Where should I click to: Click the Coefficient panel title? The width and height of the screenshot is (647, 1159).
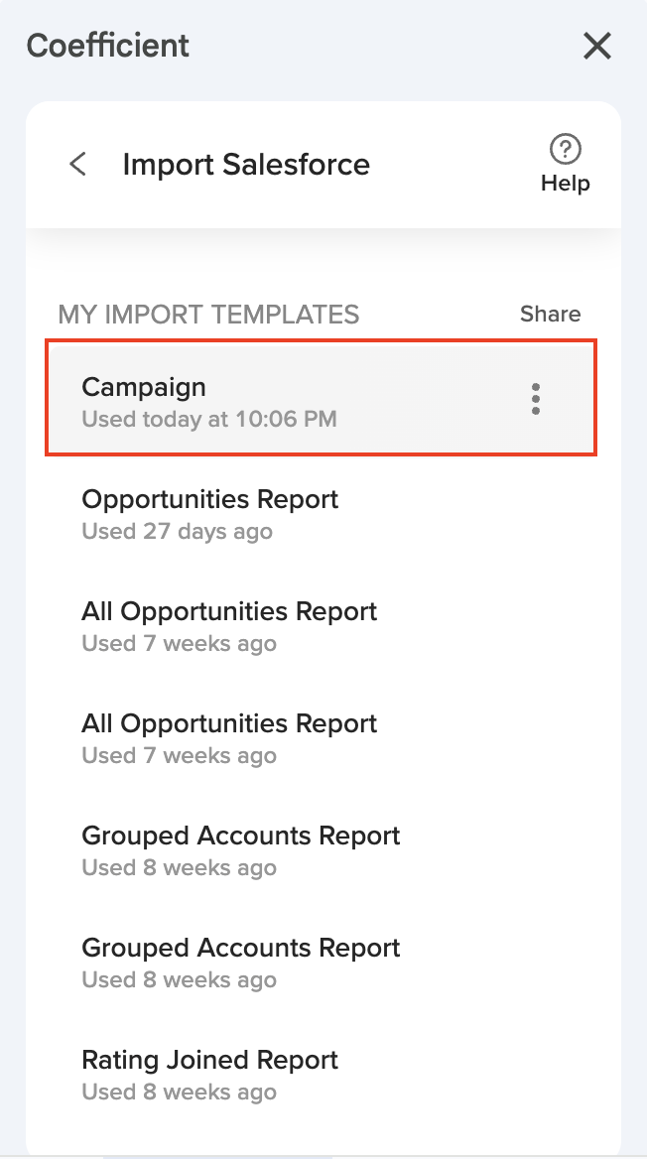108,46
